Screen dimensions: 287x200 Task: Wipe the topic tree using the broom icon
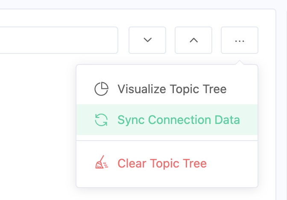pos(101,163)
